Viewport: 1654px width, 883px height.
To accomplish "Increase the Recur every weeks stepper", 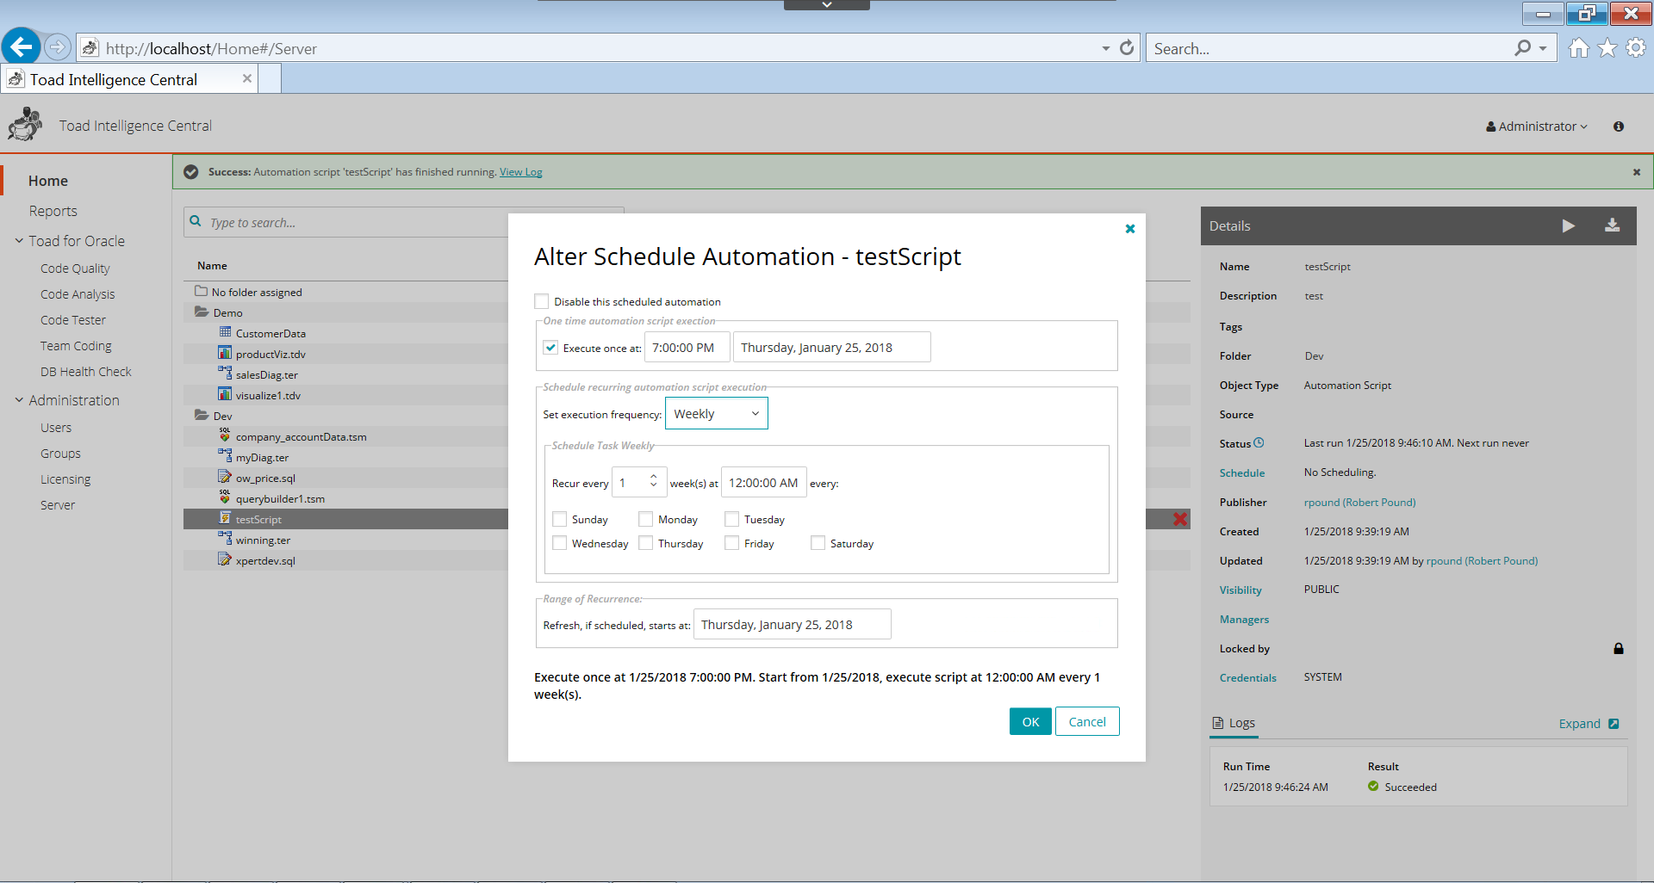I will [x=654, y=477].
